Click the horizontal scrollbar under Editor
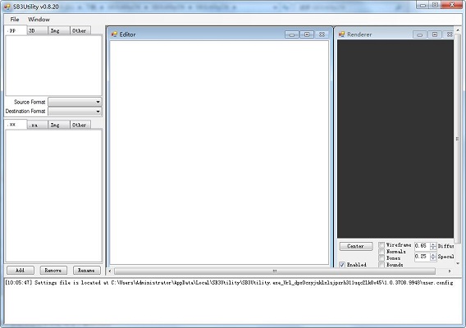 point(275,271)
